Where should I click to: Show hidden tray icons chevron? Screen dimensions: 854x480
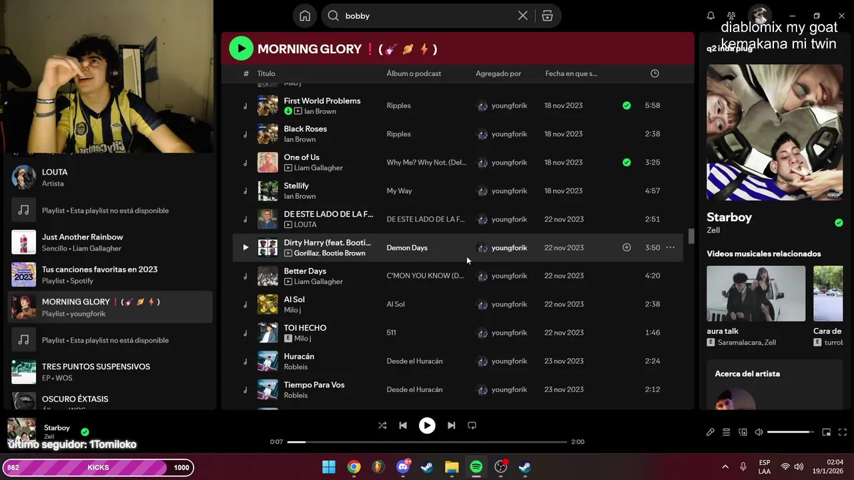click(x=725, y=467)
